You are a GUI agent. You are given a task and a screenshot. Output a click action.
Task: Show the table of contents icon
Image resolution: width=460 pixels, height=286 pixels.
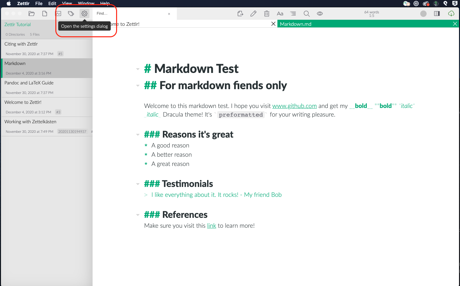click(293, 13)
